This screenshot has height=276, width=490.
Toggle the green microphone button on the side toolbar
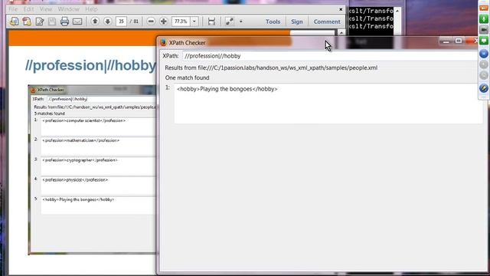(484, 18)
